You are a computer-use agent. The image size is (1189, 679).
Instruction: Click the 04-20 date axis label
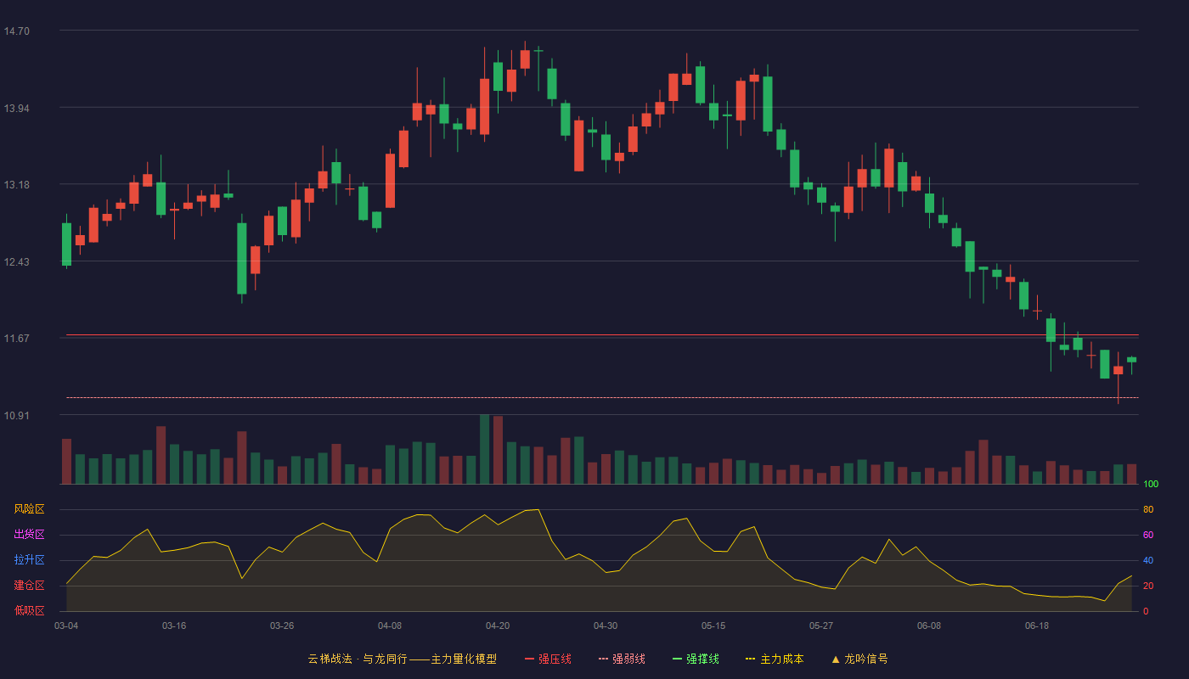[x=498, y=626]
